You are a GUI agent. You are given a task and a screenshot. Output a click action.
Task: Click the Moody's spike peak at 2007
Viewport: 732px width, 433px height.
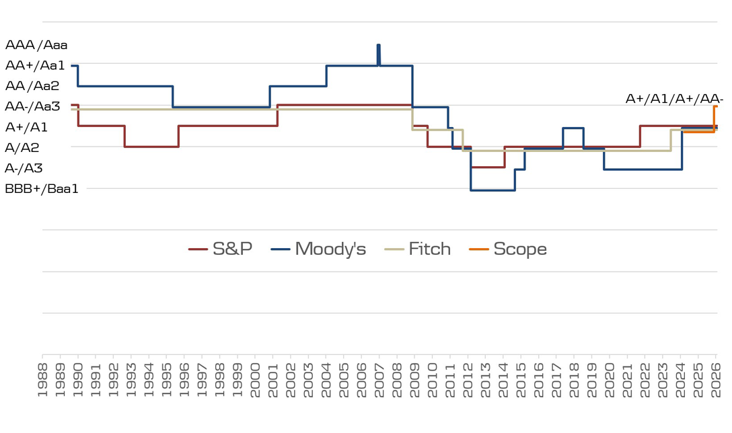(379, 45)
